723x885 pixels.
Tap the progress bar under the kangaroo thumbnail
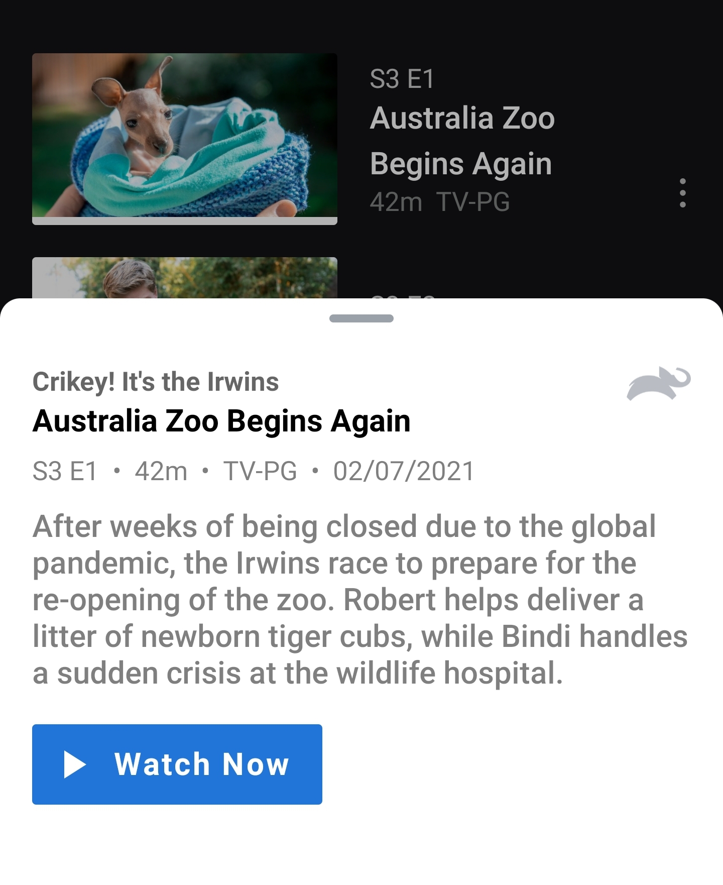185,221
